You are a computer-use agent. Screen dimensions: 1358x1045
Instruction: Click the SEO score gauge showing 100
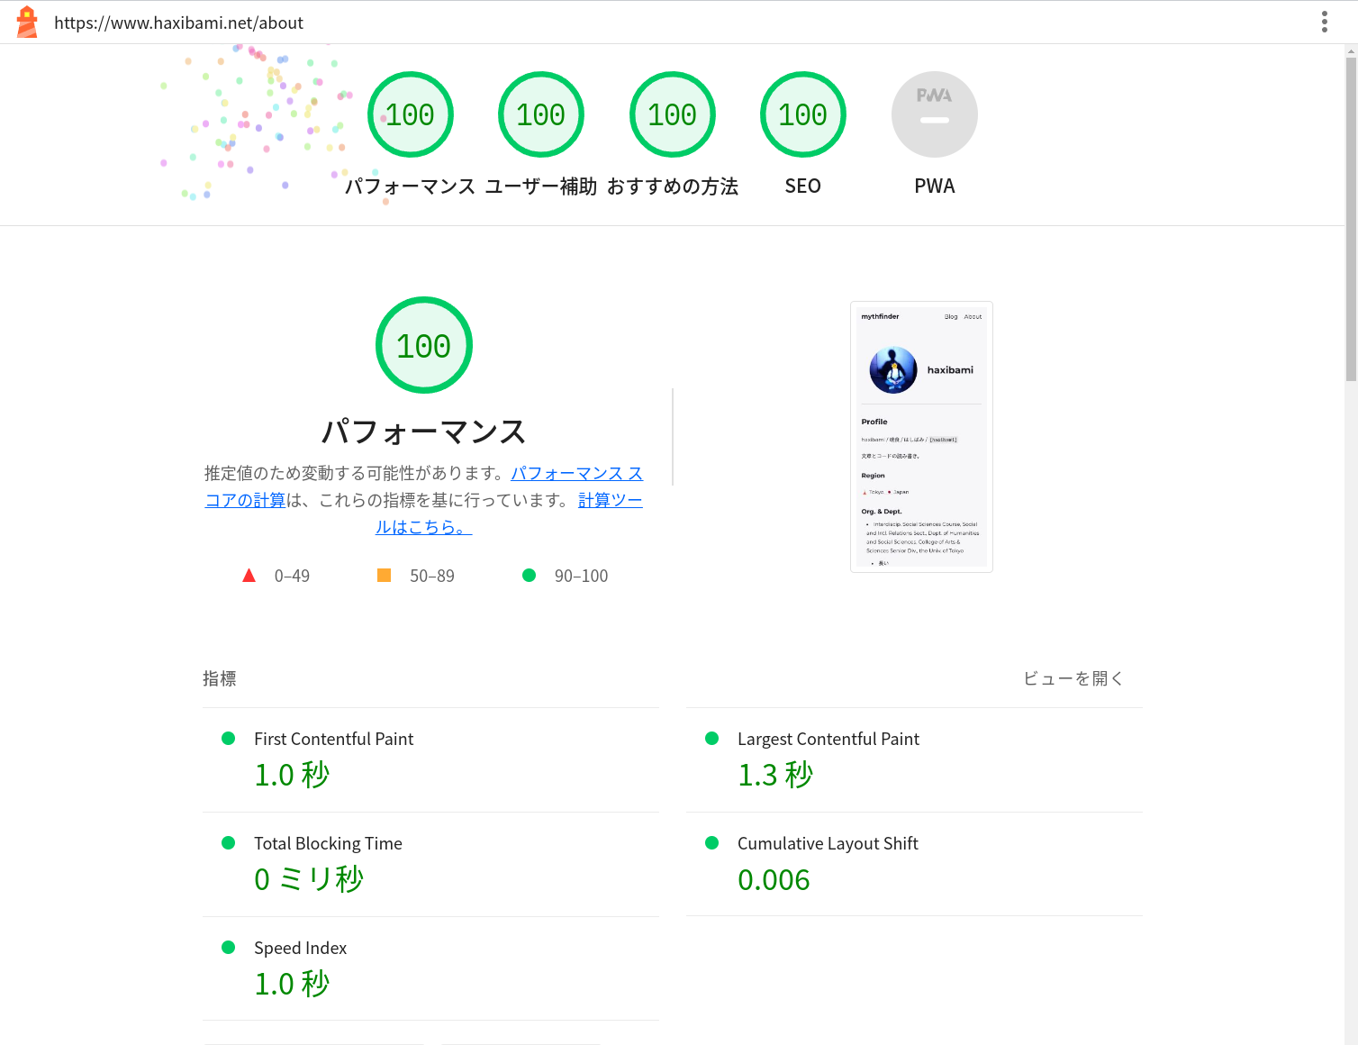802,114
